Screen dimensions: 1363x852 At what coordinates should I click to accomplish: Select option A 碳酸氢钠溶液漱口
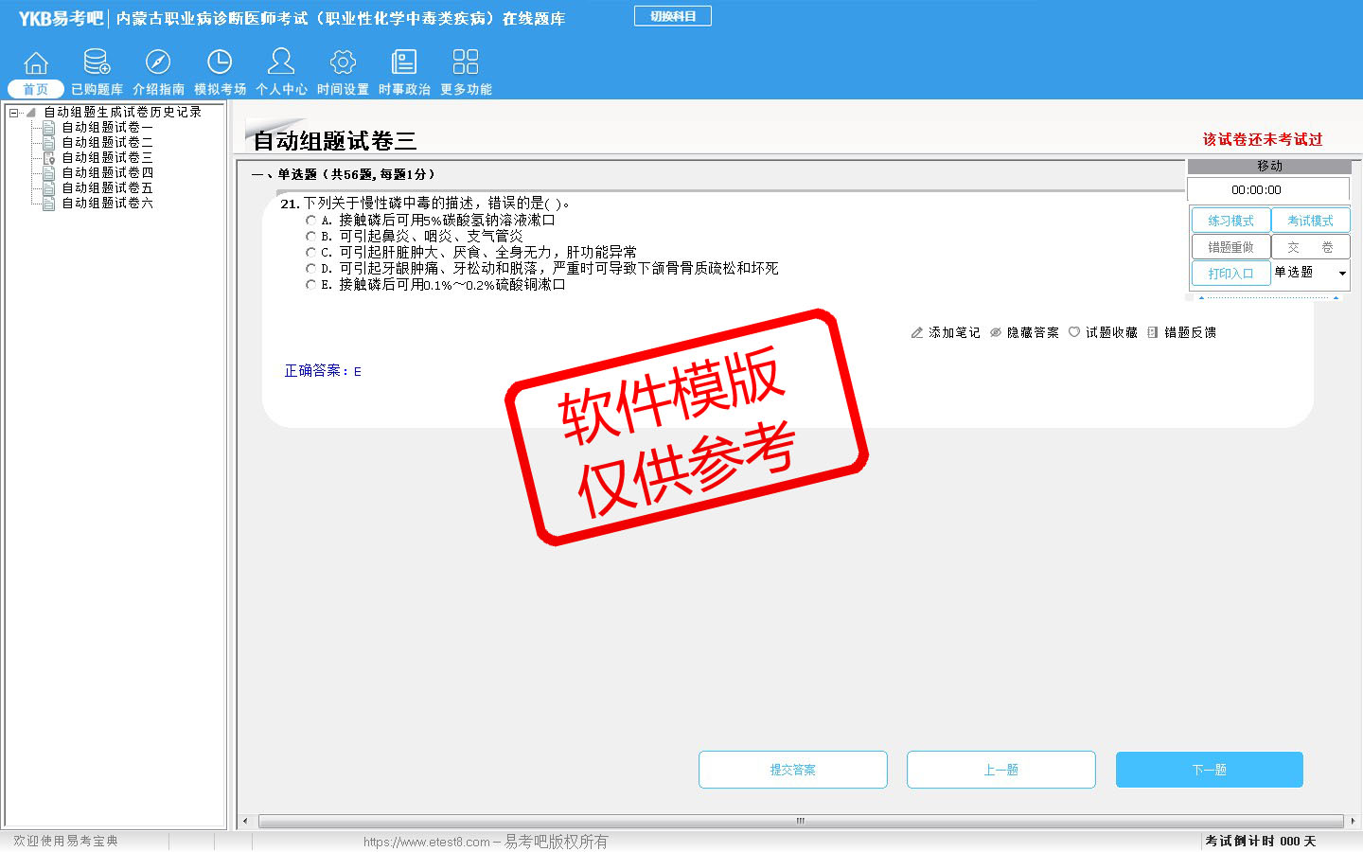coord(310,221)
